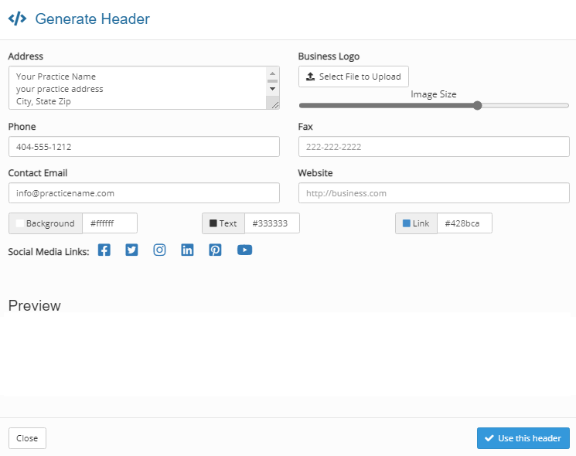
Task: Click the Address scrollbar up arrow
Action: pos(273,73)
